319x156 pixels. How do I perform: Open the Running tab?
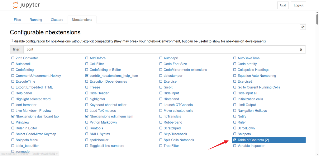coord(36,20)
